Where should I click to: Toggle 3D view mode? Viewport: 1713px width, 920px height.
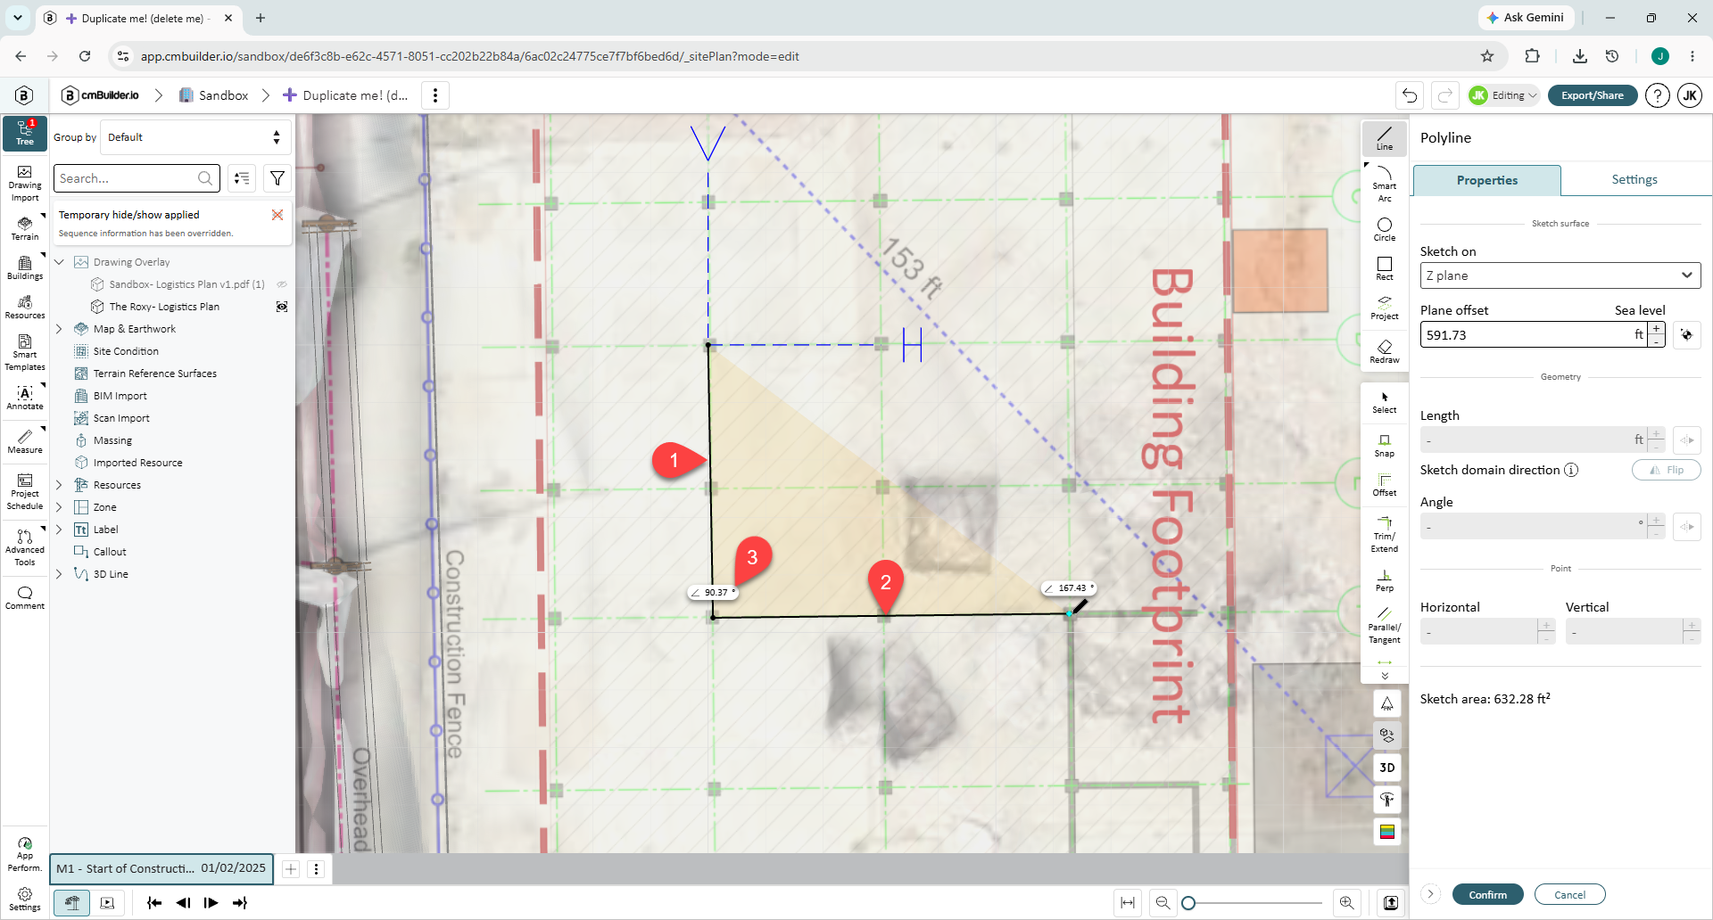(x=1386, y=768)
